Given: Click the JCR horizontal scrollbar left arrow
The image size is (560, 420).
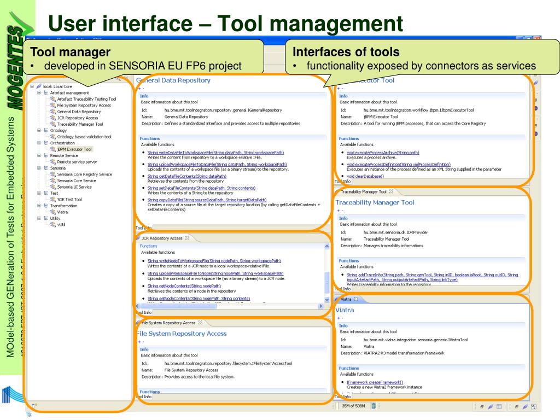Looking at the screenshot, I should 138,306.
